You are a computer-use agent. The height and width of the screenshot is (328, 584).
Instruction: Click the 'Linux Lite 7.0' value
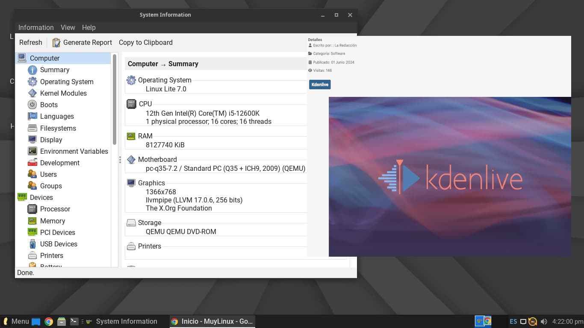coord(166,89)
